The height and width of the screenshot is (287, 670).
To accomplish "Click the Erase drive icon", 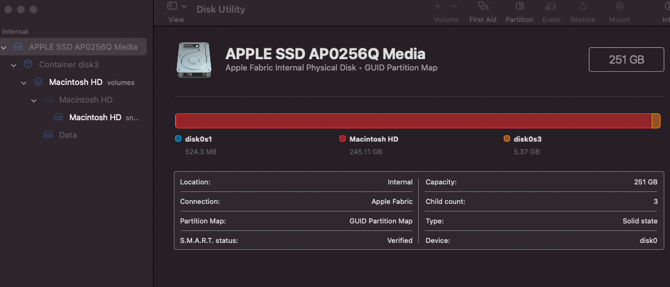I will (x=551, y=7).
